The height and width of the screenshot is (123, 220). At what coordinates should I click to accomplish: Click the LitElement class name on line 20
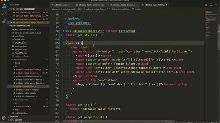[x=127, y=31]
